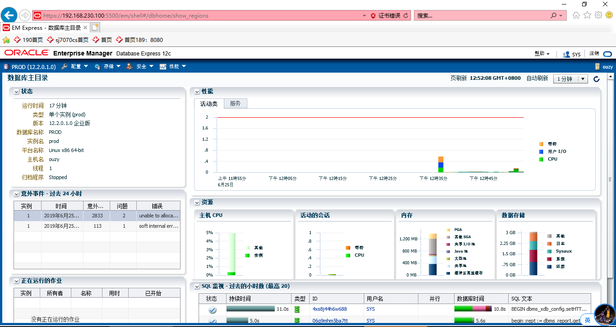Click the status check icon in the 4xs8j44h6w688 row
Image resolution: width=616 pixels, height=327 pixels.
(212, 310)
